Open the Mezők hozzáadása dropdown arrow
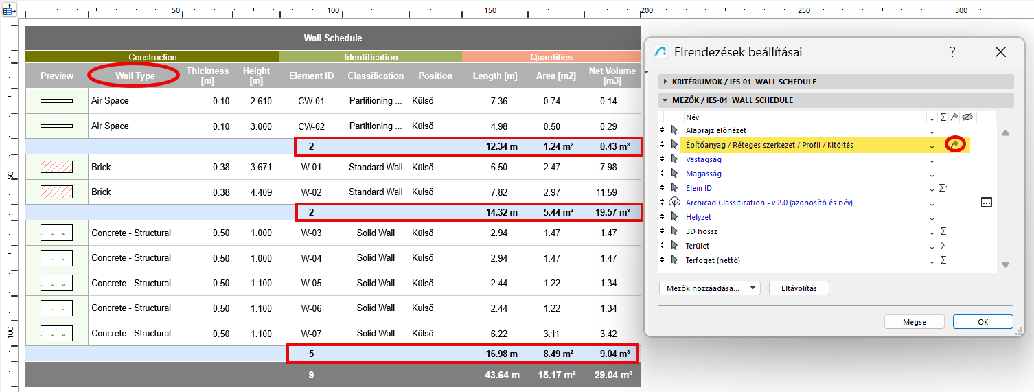 coord(754,288)
